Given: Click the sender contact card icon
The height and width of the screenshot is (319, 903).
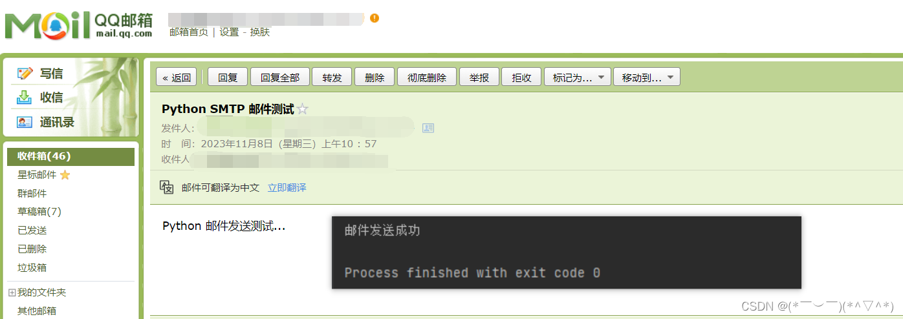Looking at the screenshot, I should 428,128.
